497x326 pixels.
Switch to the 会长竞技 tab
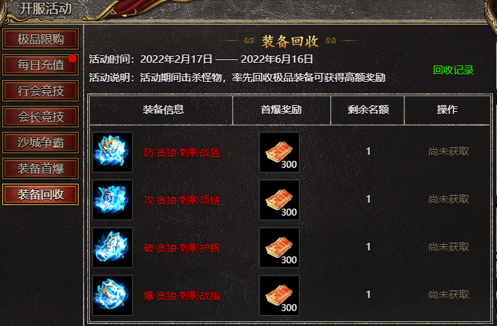41,117
